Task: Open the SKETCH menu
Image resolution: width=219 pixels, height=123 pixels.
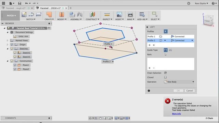Action: [x=31, y=19]
